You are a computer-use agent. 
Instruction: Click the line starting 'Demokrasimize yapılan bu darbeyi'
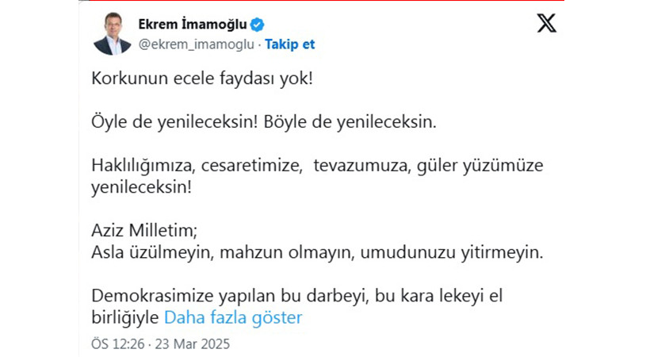coord(296,296)
